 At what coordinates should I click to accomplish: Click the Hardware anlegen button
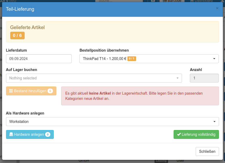(x=30, y=134)
